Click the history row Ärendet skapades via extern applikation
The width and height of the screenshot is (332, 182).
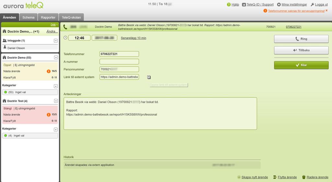162,165
